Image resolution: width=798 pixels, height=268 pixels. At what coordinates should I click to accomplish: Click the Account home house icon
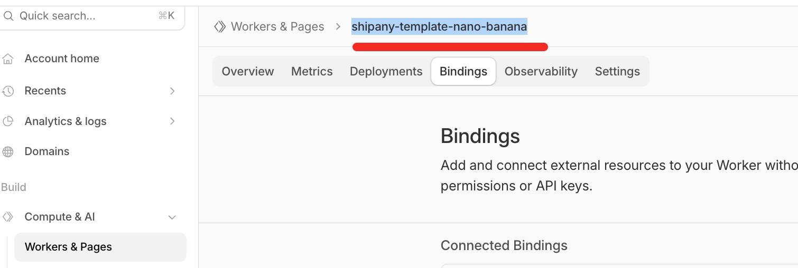pyautogui.click(x=8, y=59)
